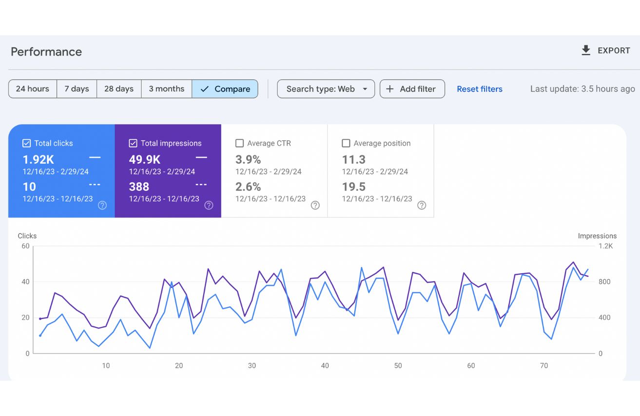Viewport: 640px width, 416px height.
Task: Click the plus icon in Add filter
Action: [x=390, y=89]
